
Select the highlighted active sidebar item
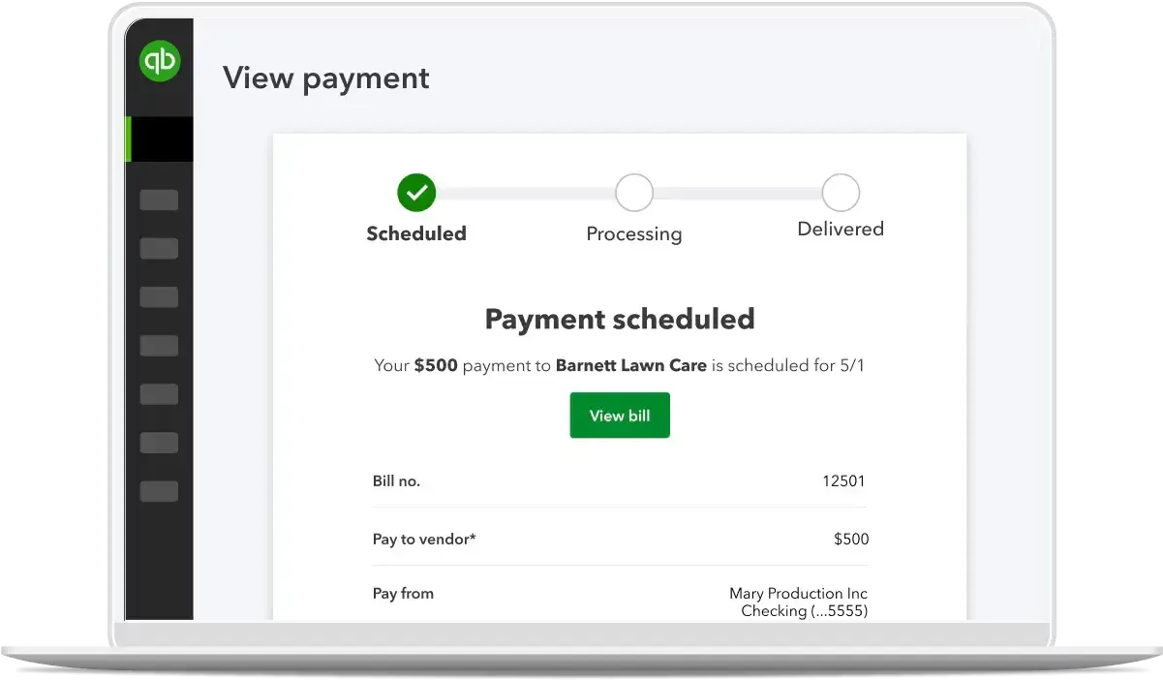159,139
